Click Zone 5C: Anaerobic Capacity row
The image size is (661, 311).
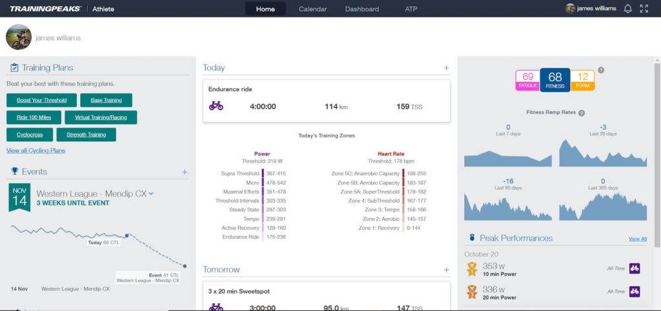tap(379, 173)
